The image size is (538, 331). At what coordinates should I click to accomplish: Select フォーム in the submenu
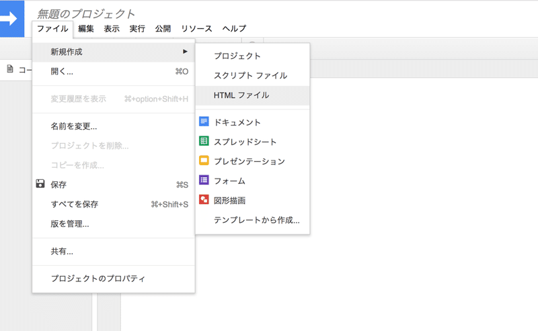[253, 181]
